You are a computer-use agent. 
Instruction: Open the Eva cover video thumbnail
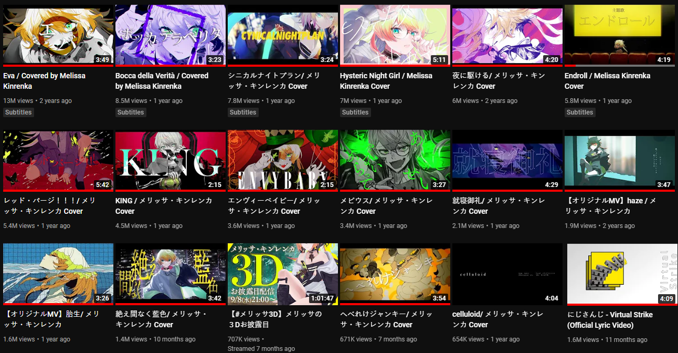58,36
